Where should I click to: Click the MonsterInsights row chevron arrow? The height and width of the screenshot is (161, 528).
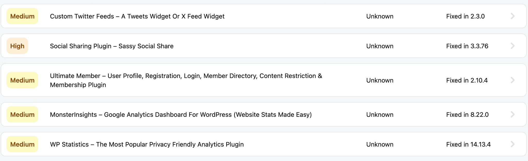tap(513, 114)
